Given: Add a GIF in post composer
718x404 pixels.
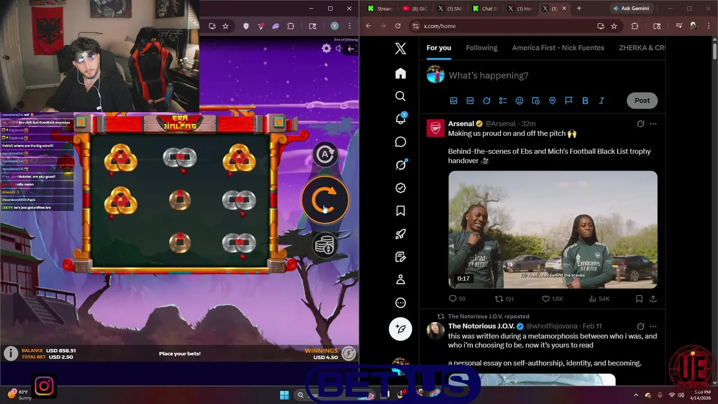Looking at the screenshot, I should (x=470, y=100).
